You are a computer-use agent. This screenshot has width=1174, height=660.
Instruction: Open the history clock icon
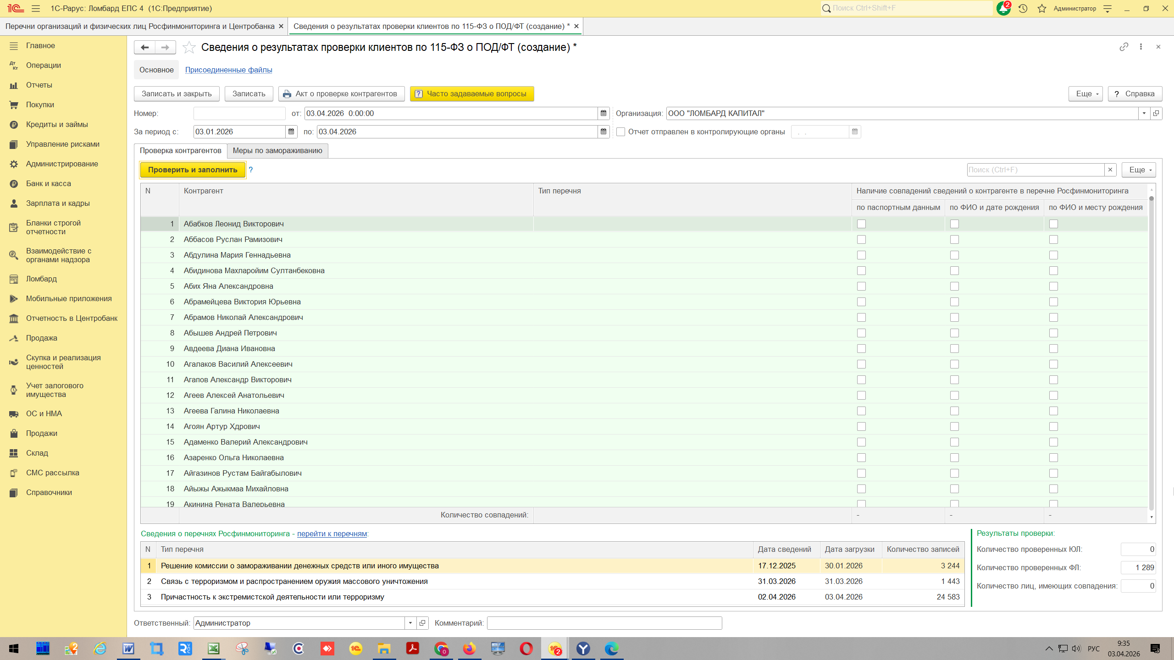tap(1023, 8)
